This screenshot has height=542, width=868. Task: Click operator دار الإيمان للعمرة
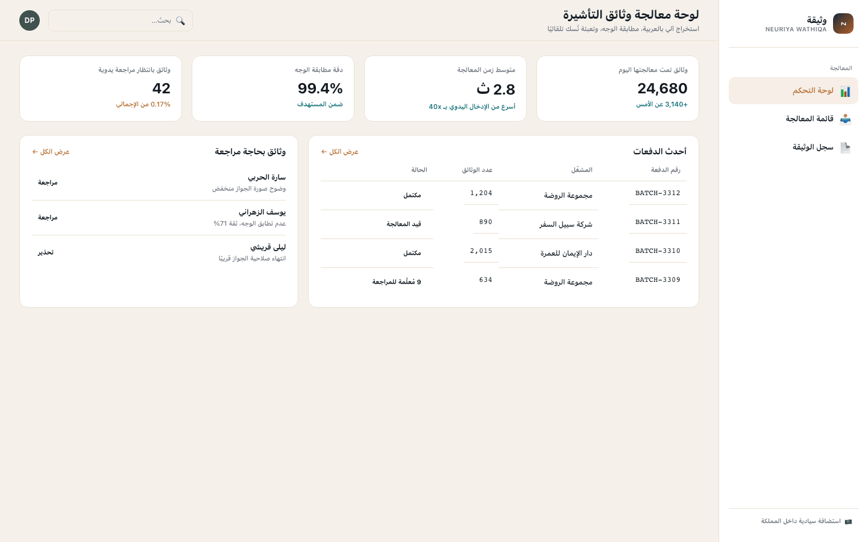567,254
